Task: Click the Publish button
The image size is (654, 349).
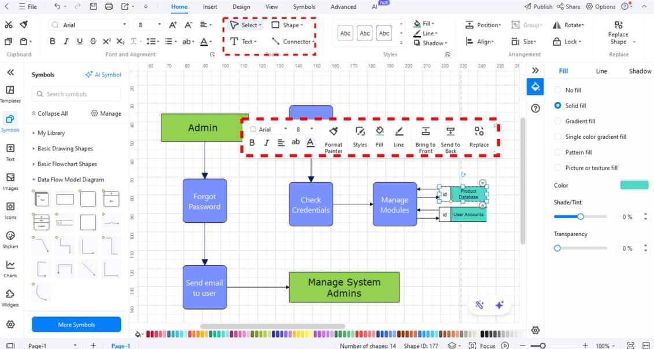Action: coord(538,7)
